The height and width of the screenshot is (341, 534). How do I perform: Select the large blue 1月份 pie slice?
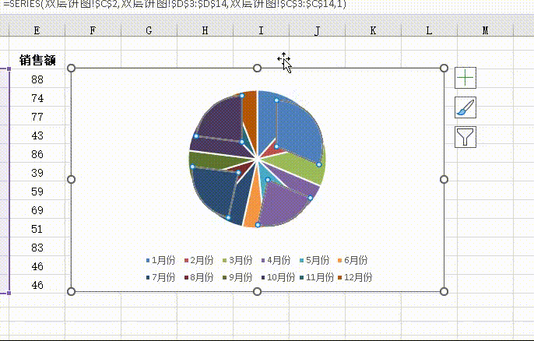coord(298,129)
